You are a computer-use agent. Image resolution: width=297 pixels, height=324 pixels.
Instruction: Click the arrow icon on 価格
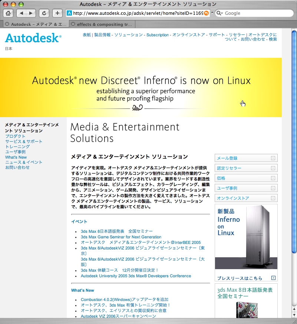tap(273, 178)
